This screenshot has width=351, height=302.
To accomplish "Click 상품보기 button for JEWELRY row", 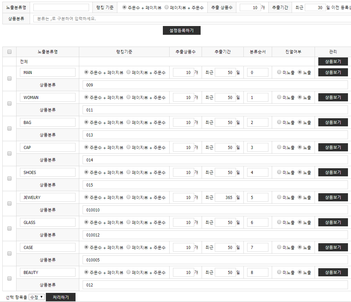I will pos(333,197).
